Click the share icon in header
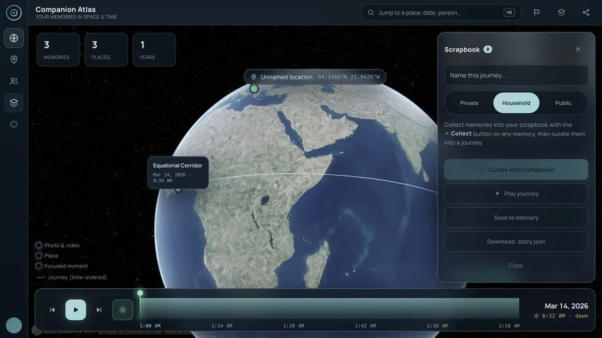 (586, 13)
